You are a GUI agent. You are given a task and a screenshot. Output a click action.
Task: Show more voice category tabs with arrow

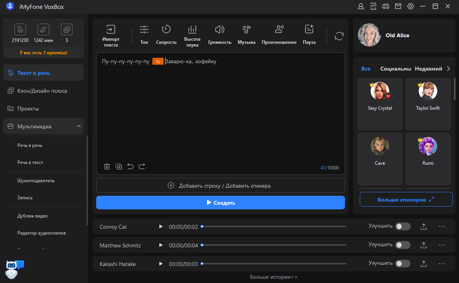click(x=449, y=69)
